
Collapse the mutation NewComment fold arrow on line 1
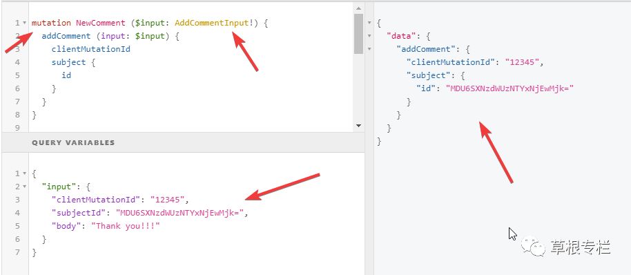point(25,23)
